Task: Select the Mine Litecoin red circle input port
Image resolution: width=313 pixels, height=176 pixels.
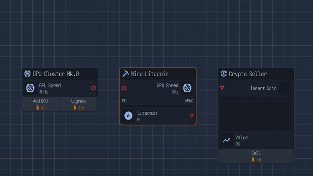Action: point(124,88)
